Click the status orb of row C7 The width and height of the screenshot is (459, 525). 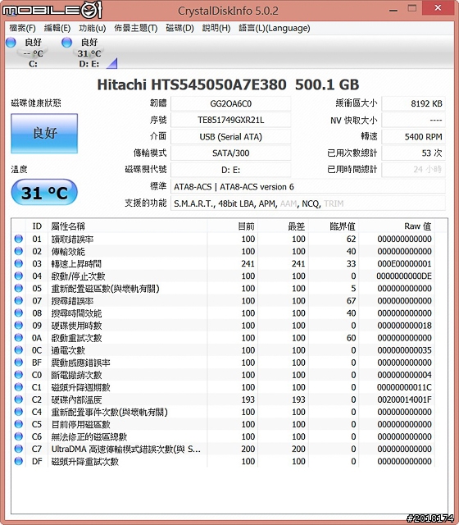18,449
